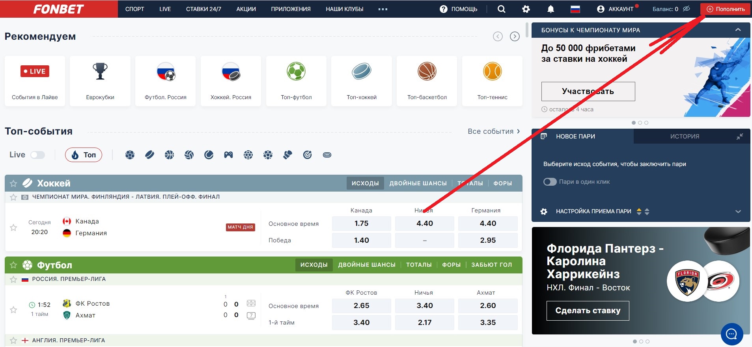Open Все события link
Viewport: 752px width, 347px height.
[x=494, y=131]
